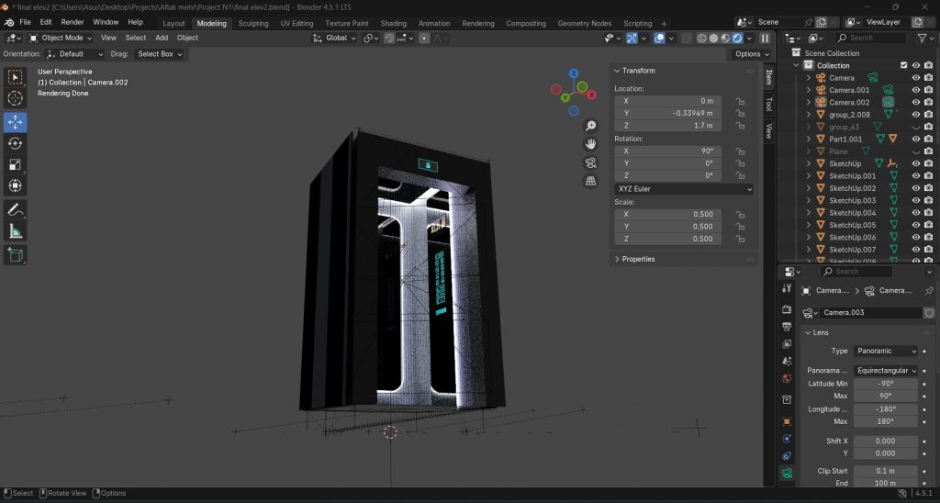Collapse the Lens panel
This screenshot has width=940, height=503.
pyautogui.click(x=808, y=333)
